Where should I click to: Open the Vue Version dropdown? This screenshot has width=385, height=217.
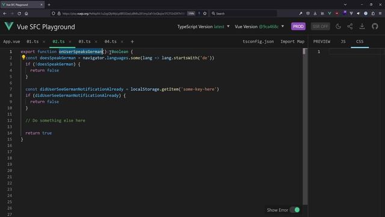tap(259, 27)
